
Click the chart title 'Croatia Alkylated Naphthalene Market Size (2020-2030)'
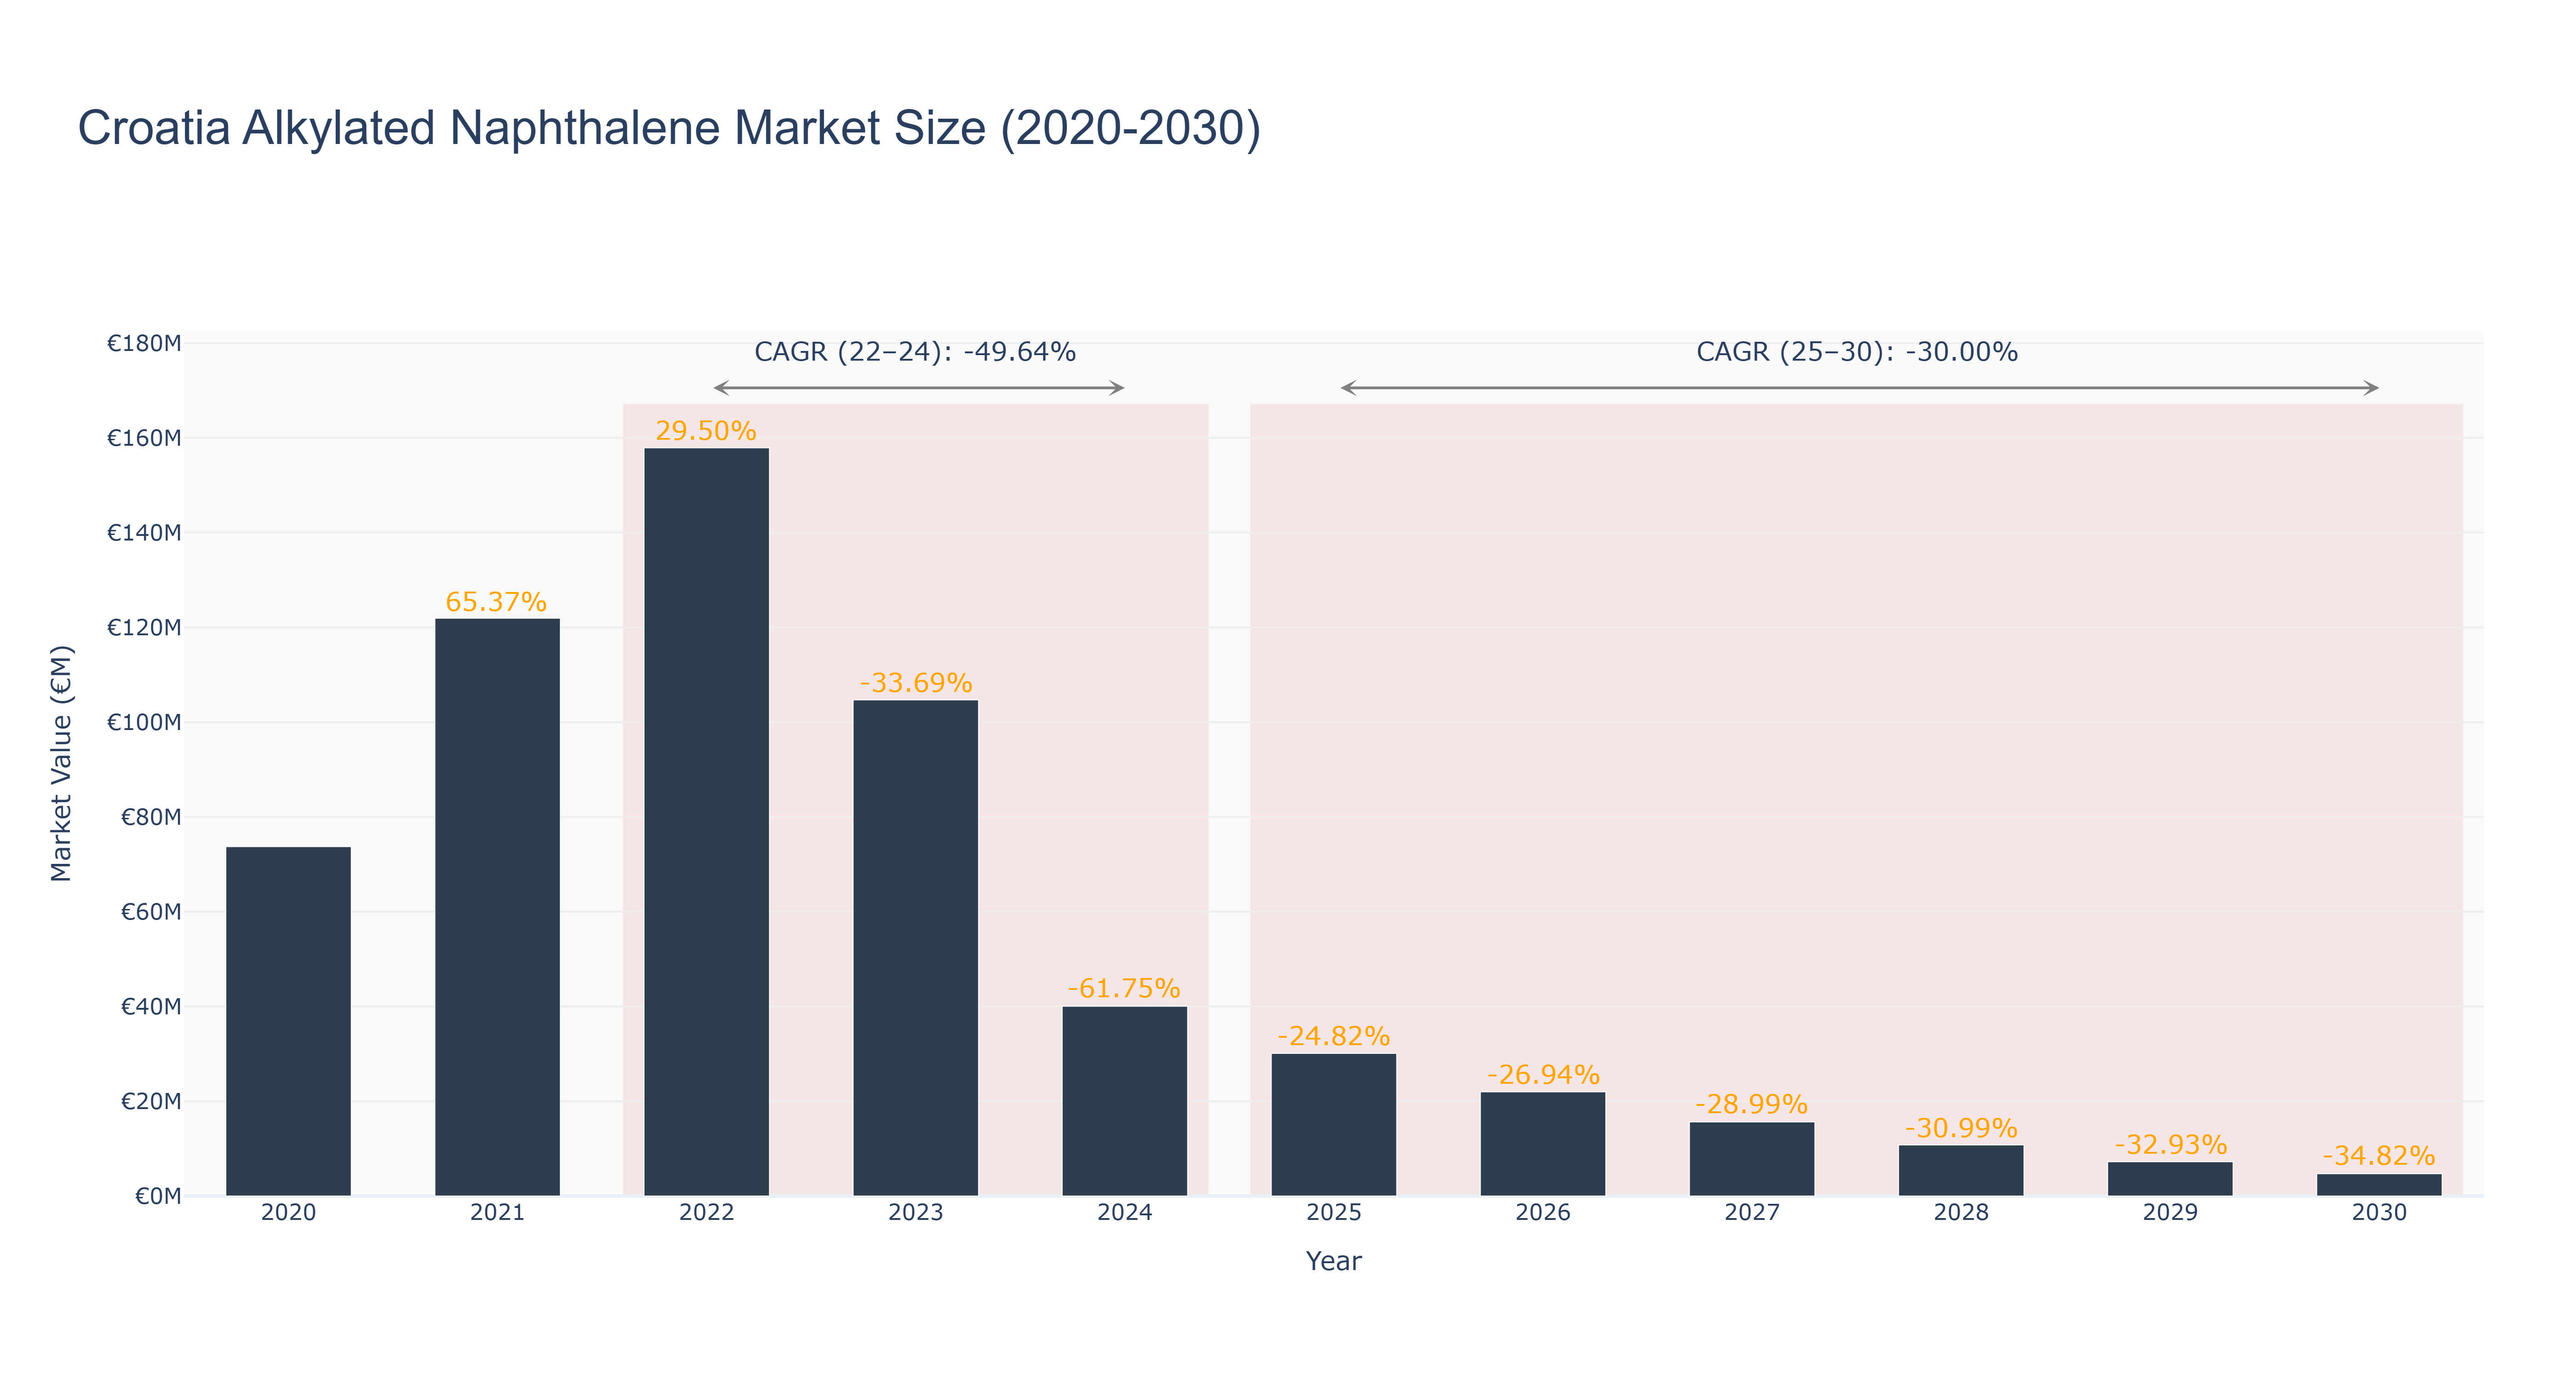click(x=669, y=128)
